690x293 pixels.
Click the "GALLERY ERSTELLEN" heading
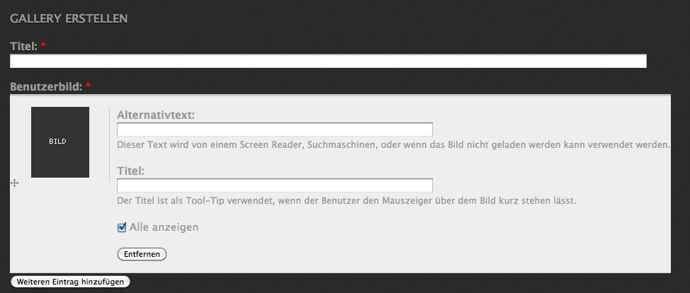coord(69,18)
